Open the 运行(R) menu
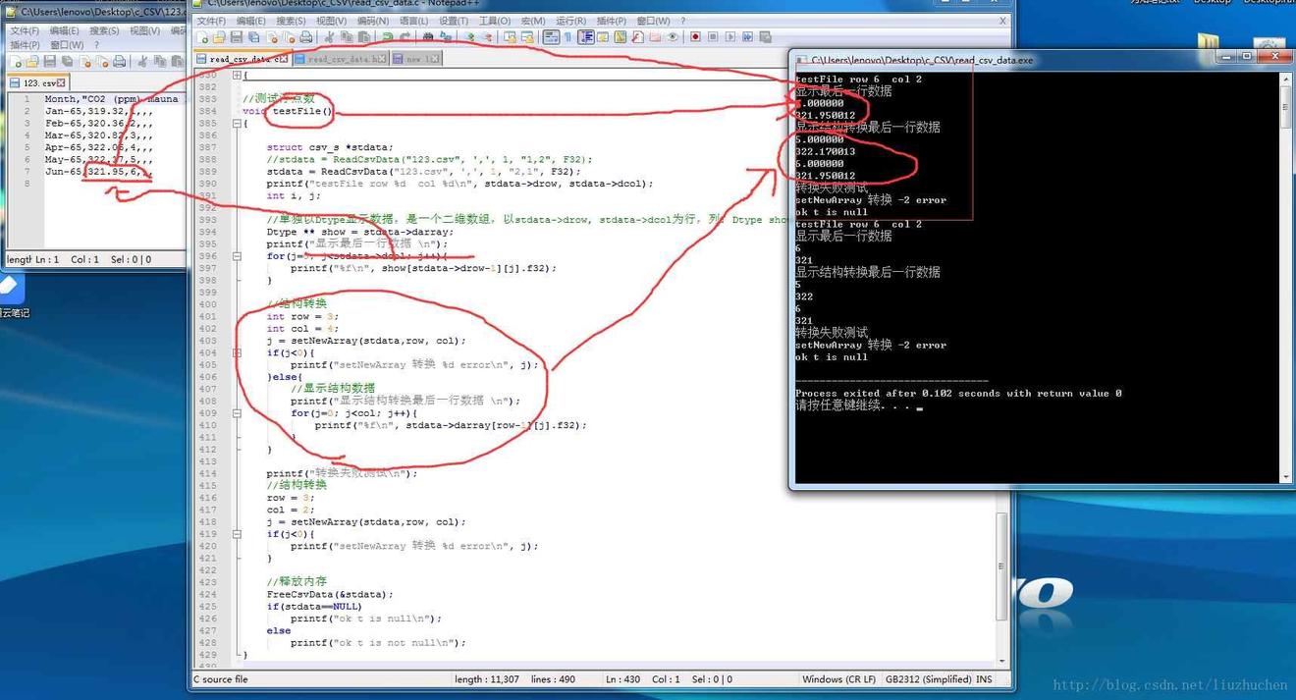This screenshot has width=1296, height=700. click(x=570, y=21)
